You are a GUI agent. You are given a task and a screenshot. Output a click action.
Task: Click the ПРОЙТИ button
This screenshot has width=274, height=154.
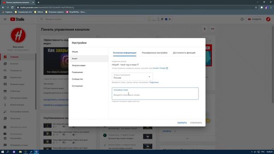click(x=167, y=131)
